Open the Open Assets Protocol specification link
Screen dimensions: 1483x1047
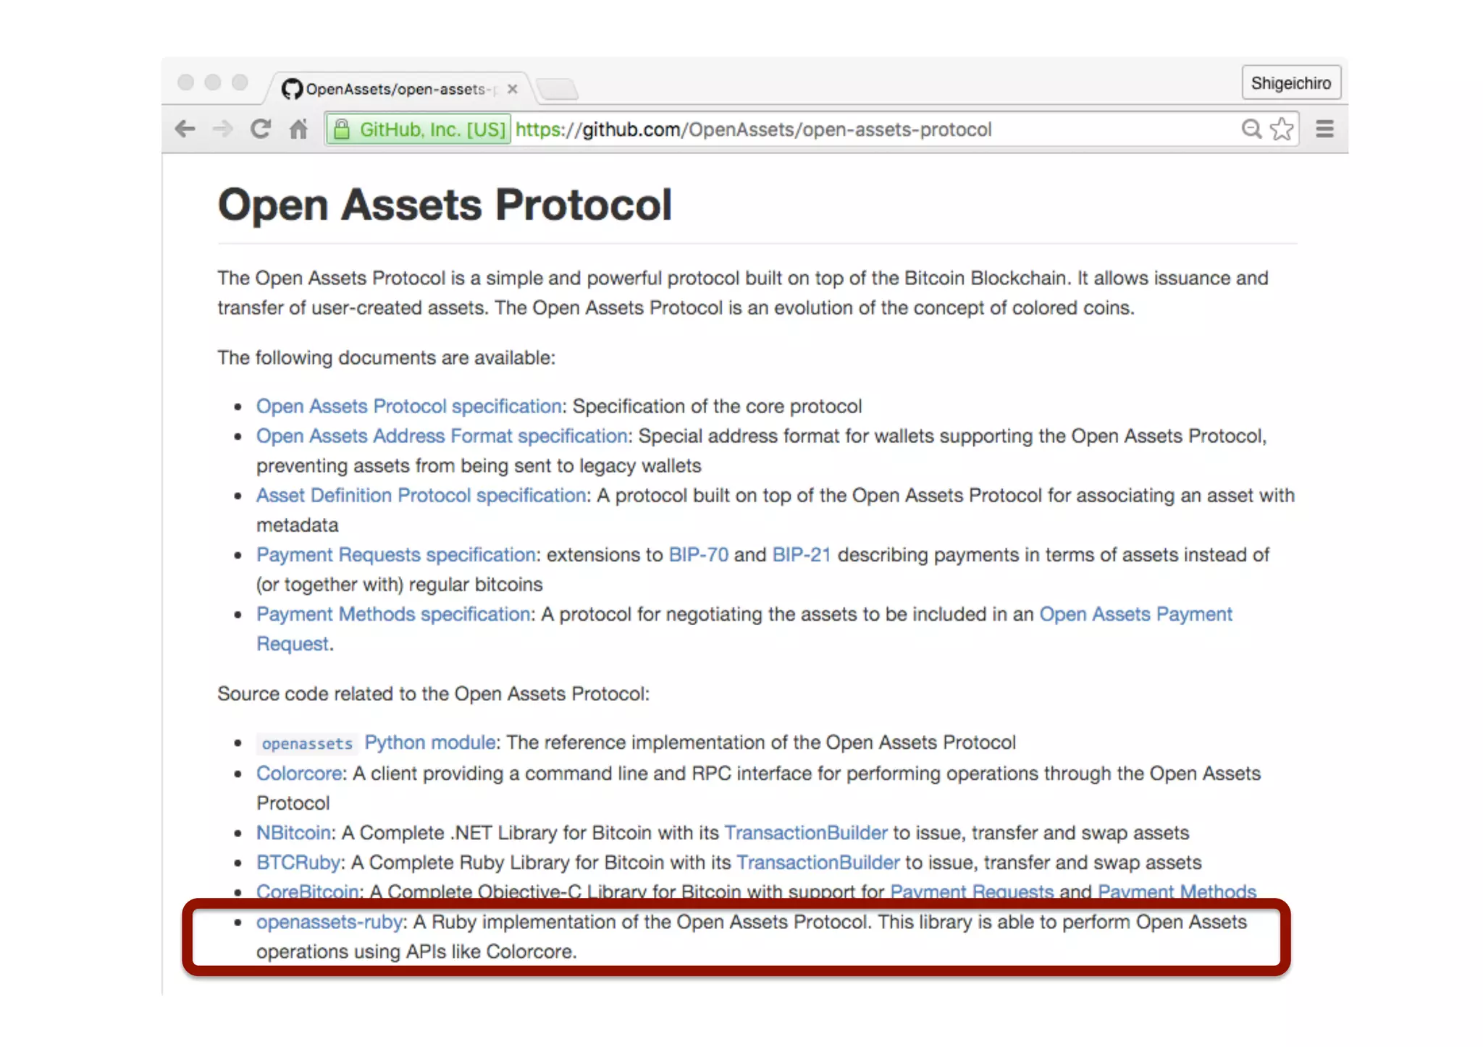pyautogui.click(x=408, y=406)
